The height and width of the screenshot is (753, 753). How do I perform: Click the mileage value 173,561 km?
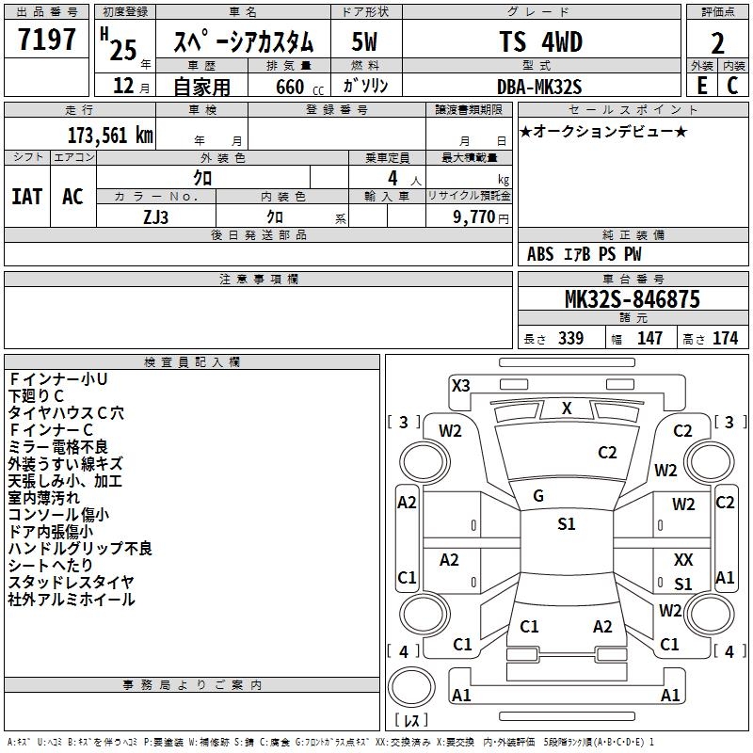pyautogui.click(x=110, y=135)
